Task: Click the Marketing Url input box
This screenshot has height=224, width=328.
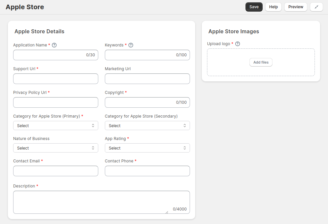Action: click(147, 79)
